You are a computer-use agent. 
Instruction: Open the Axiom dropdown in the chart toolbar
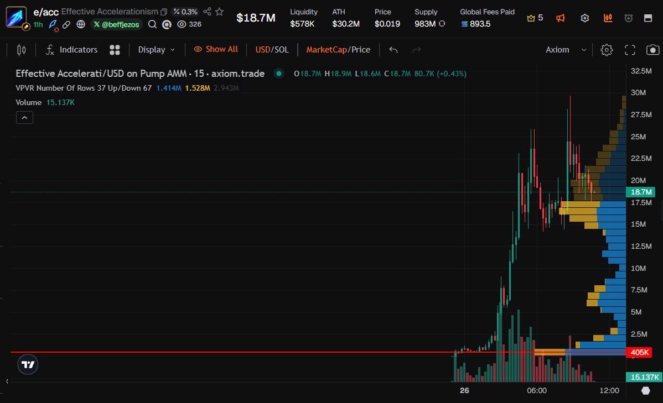tap(566, 50)
